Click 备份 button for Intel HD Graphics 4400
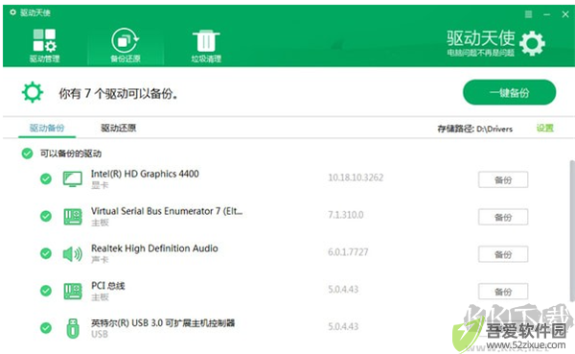Image resolution: width=575 pixels, height=354 pixels. 503,179
